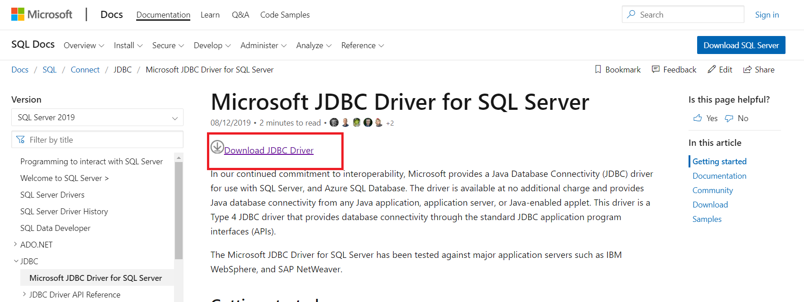Click the Bookmark icon
Viewport: 804px width, 302px height.
(x=598, y=69)
